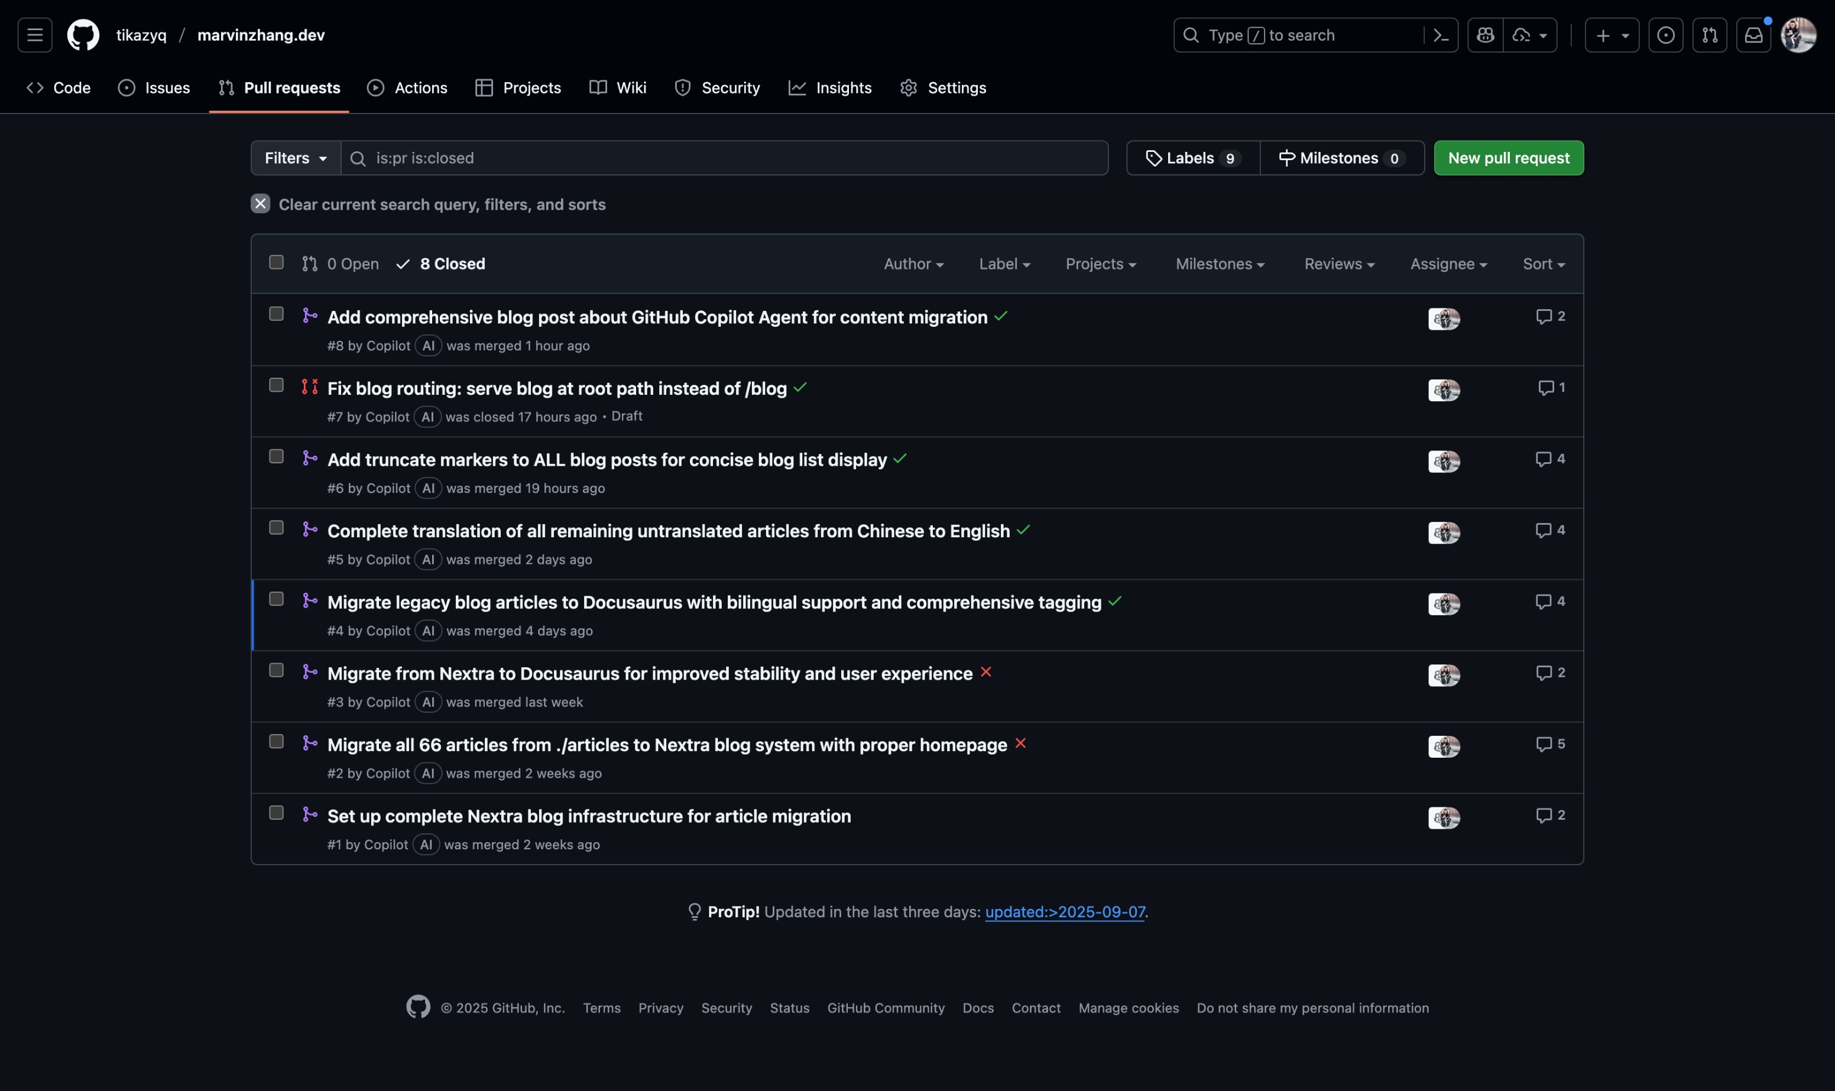Click the green check status on blog routing PR
This screenshot has width=1835, height=1091.
800,388
